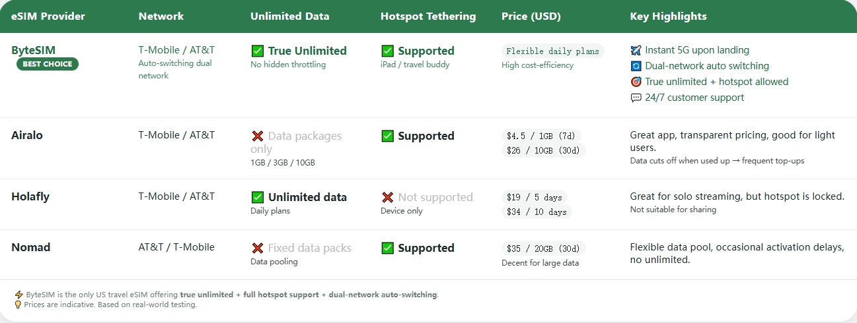Click the airplane icon beside Instant 5G
Image resolution: width=857 pixels, height=323 pixels.
point(636,50)
